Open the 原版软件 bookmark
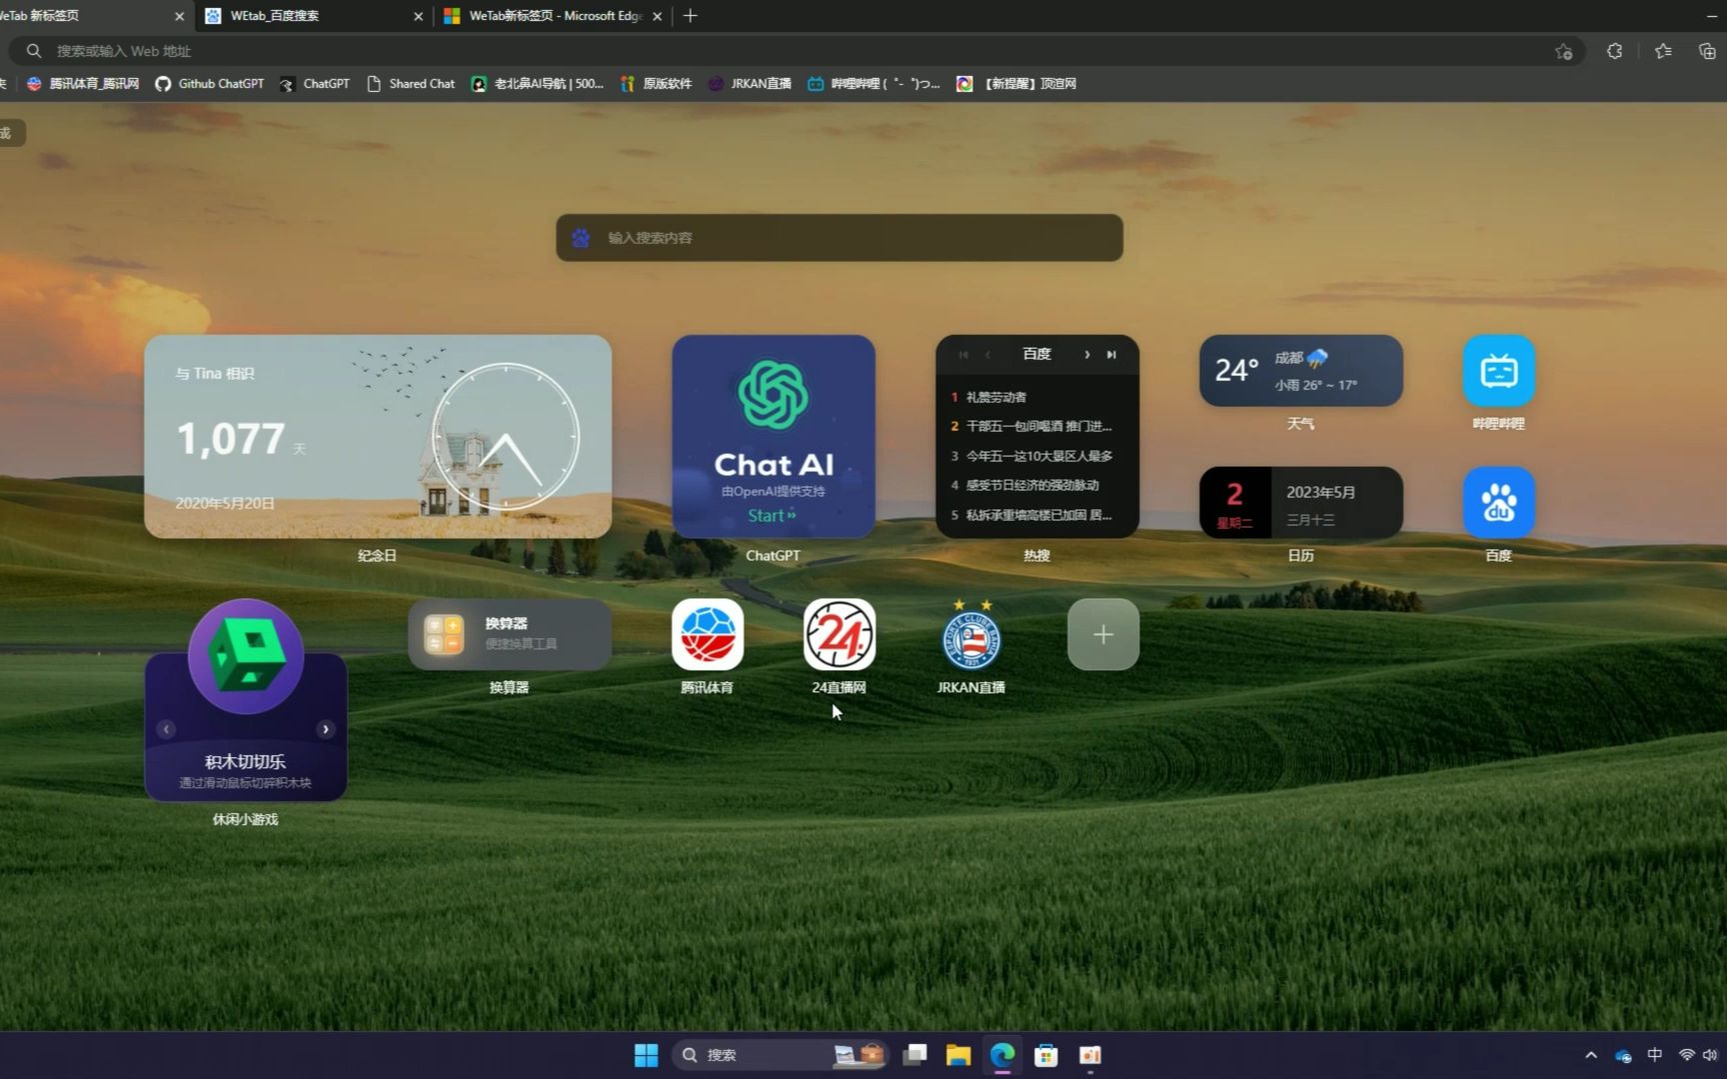The image size is (1727, 1079). coord(656,84)
